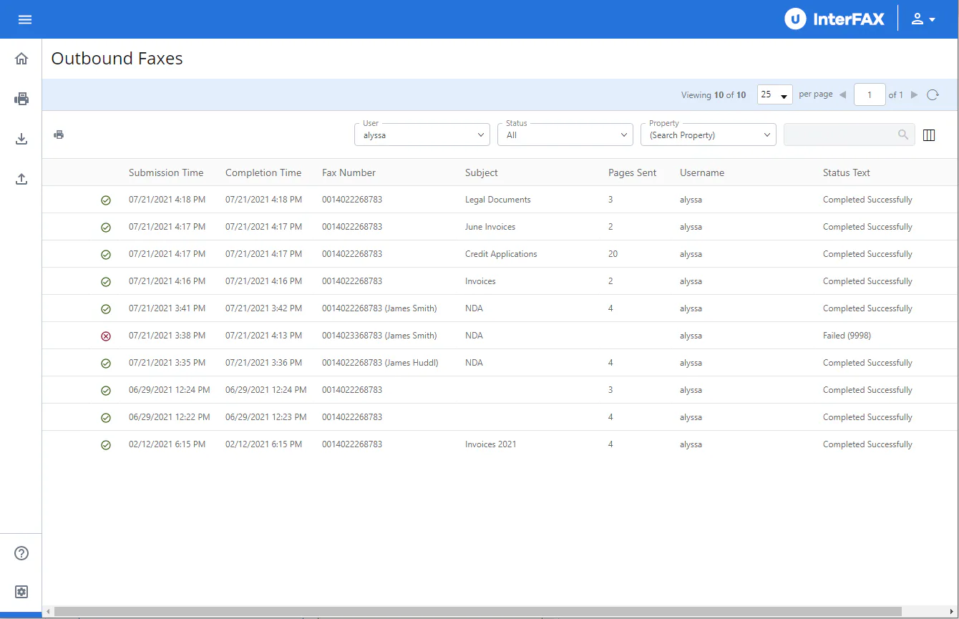Open the outbound upload icon in sidebar
The width and height of the screenshot is (959, 619).
(21, 179)
